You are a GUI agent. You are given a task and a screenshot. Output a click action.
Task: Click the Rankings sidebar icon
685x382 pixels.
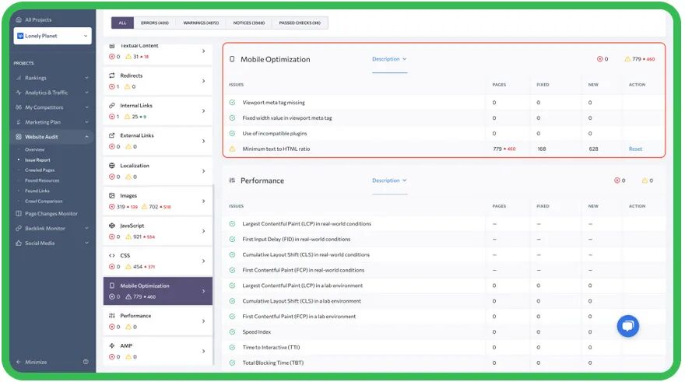(19, 78)
